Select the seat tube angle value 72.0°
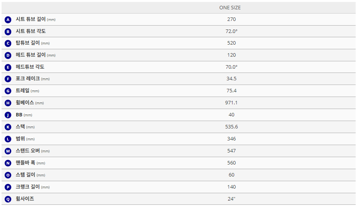This screenshot has width=356, height=206. pyautogui.click(x=231, y=31)
